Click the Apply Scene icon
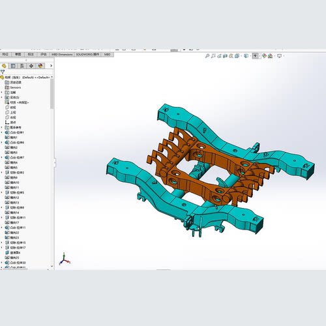326x326 pixels. coord(270,56)
